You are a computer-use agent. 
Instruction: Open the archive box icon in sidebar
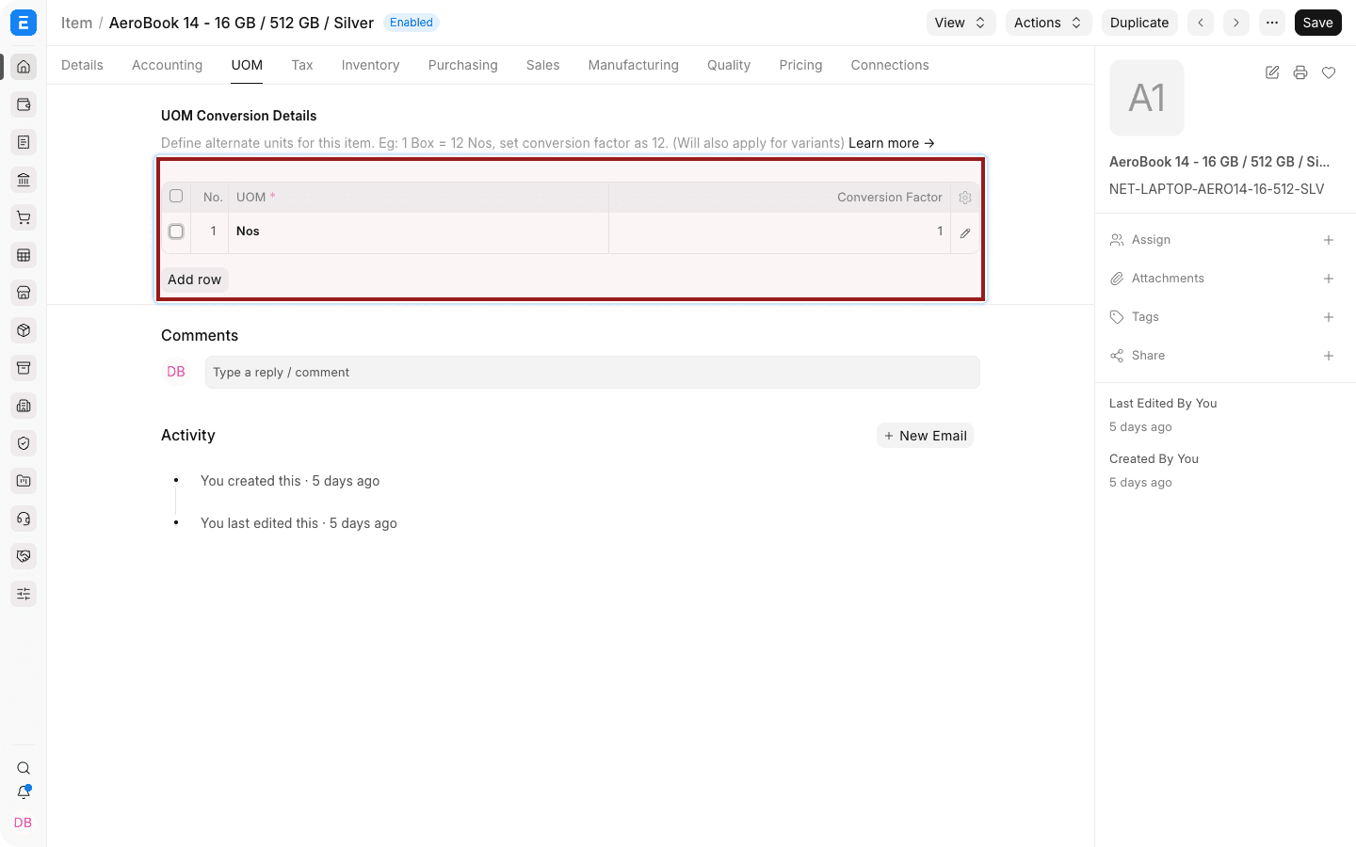pos(24,368)
